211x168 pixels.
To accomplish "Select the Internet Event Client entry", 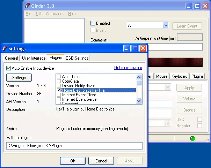I will [79, 95].
